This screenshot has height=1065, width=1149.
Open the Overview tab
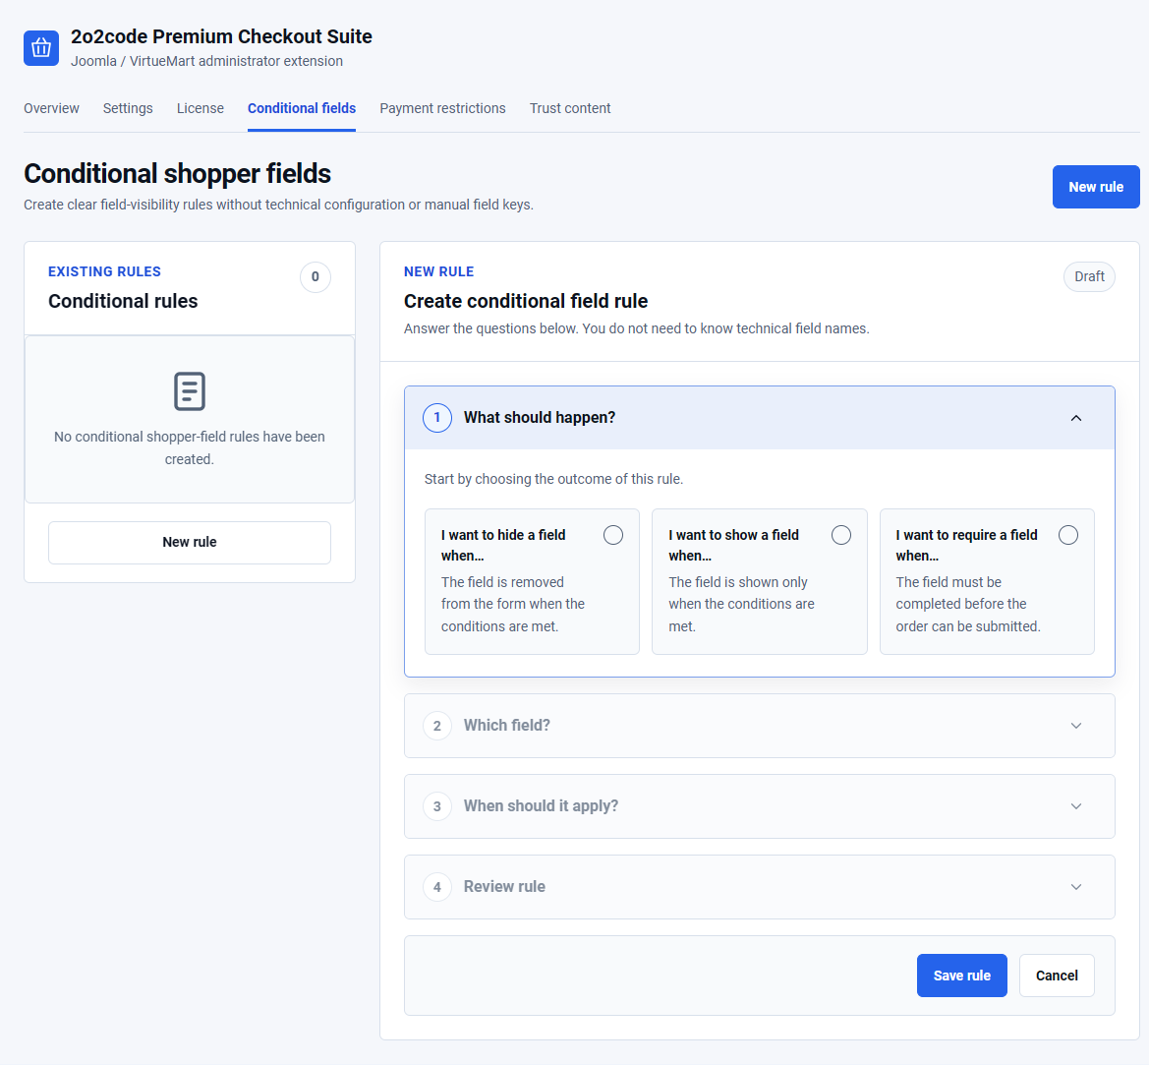[51, 108]
